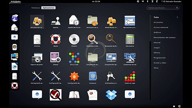The width and height of the screenshot is (192, 108).
Task: Filter by the Accesorios category
Action: 158,22
